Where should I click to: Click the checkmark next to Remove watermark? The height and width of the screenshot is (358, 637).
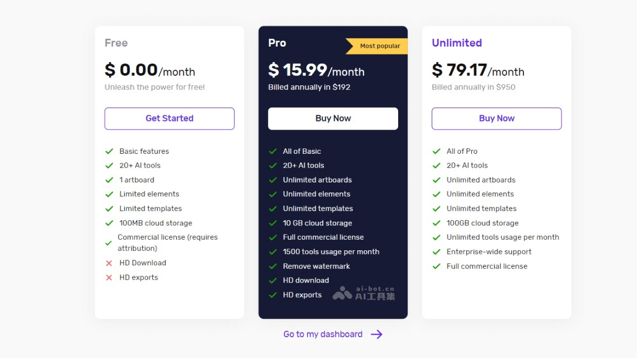[x=273, y=266]
